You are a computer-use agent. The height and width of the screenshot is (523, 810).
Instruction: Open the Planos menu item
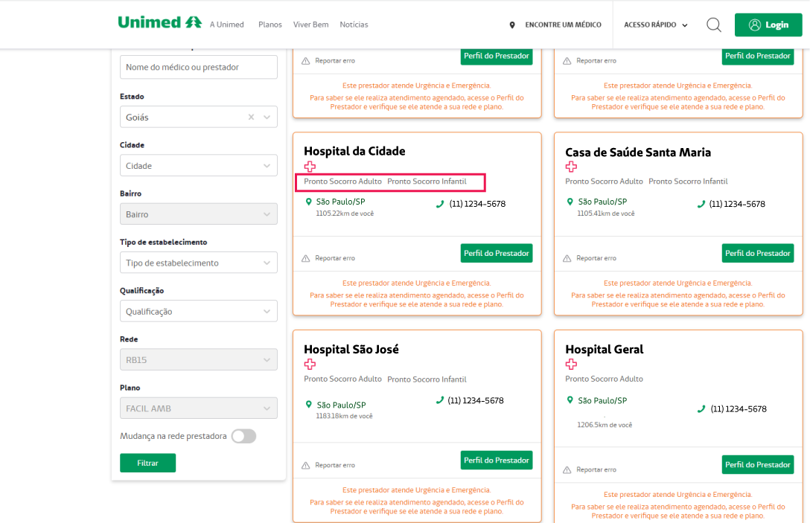(x=270, y=25)
